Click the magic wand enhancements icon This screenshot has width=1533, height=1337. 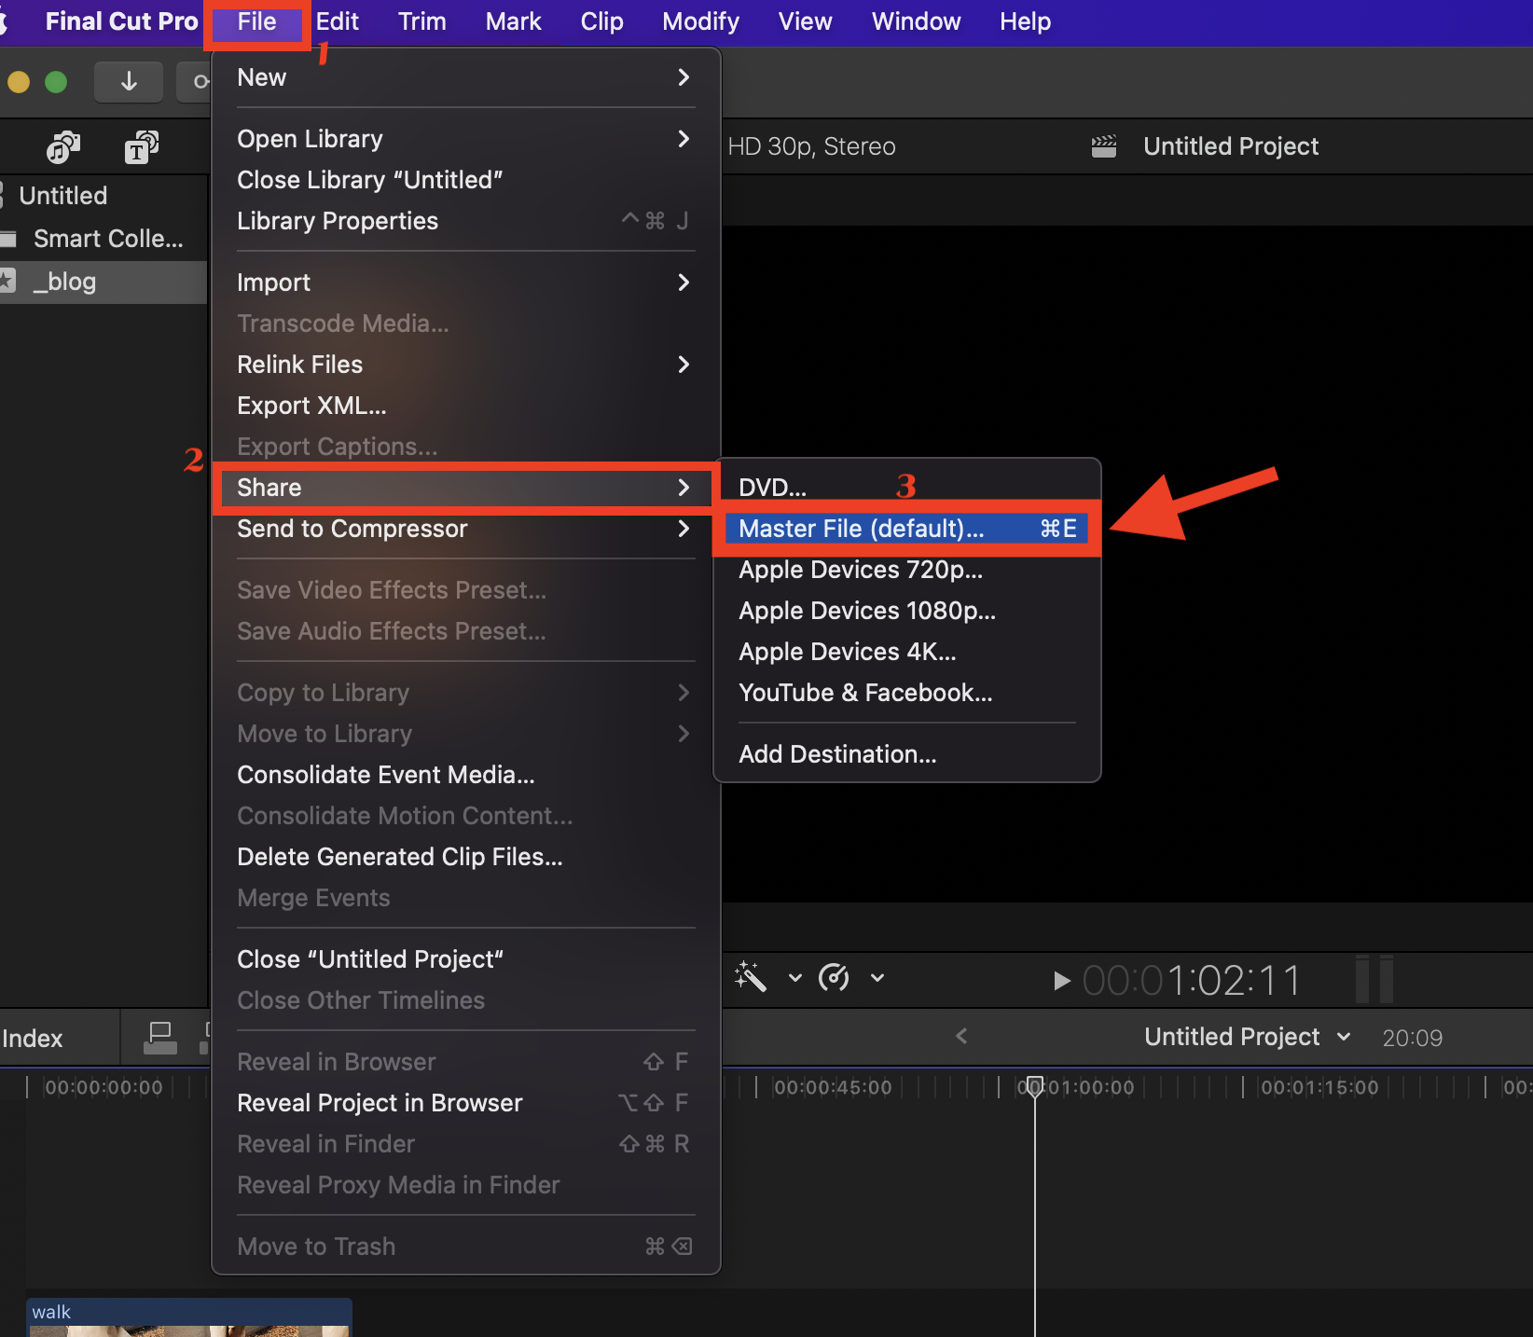tap(750, 978)
